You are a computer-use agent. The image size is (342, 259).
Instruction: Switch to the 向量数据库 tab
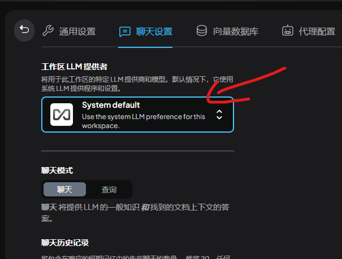coord(236,32)
